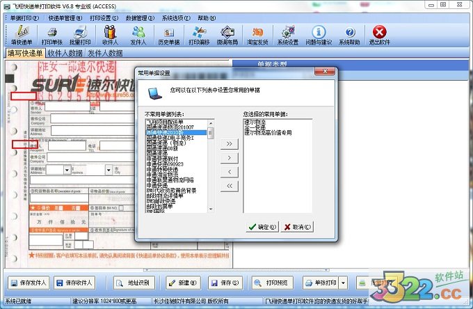473x309 pixels.
Task: Click the 打印偏移 print offset icon
Action: tap(199, 35)
